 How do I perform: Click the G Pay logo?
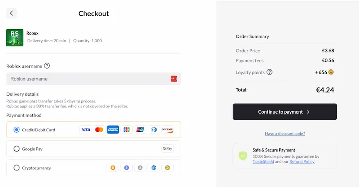(x=167, y=149)
